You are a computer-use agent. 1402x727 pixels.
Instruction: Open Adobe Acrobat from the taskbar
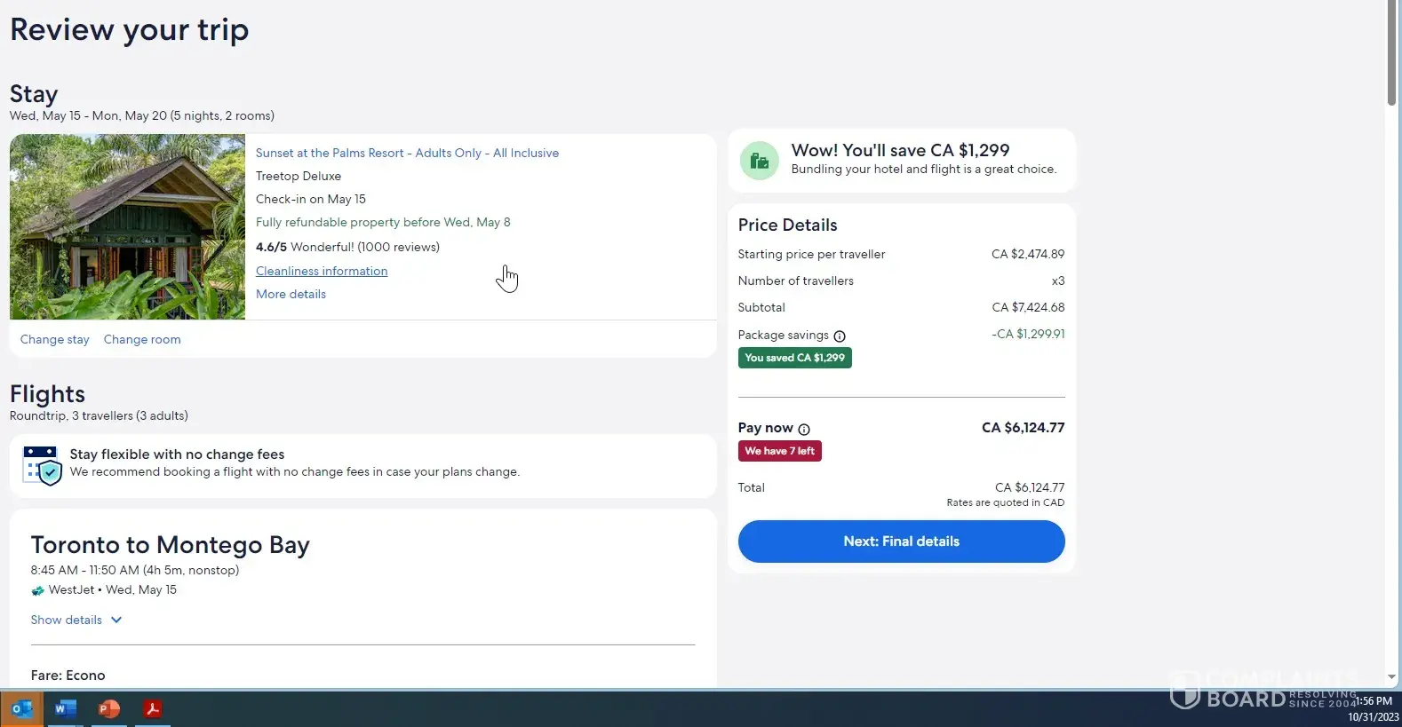153,709
